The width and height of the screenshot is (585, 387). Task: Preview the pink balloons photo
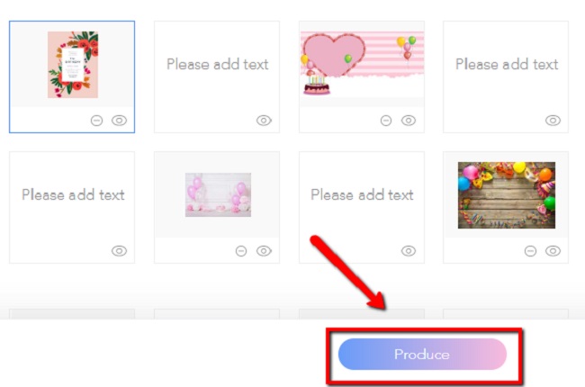tap(264, 251)
